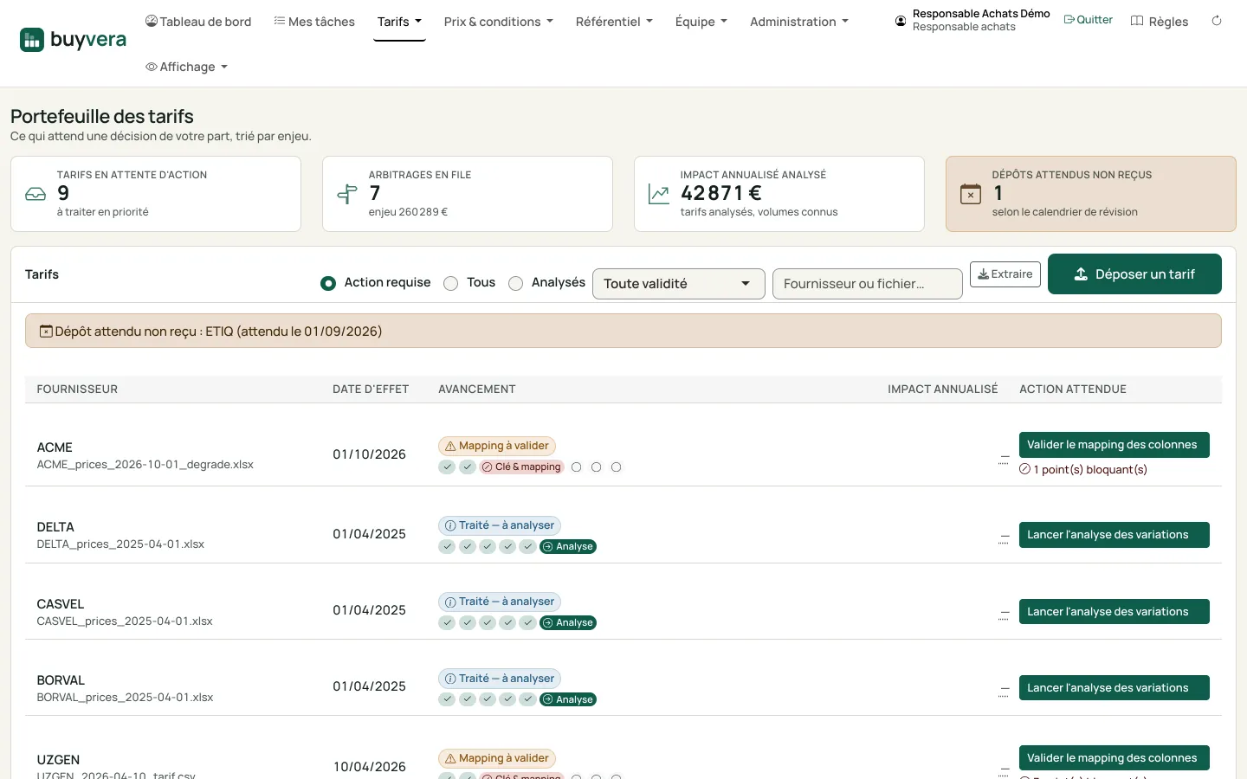Click the file name ACME_prices_2026-10-01_degrade.xlsx
The width and height of the screenshot is (1247, 779).
[x=145, y=465]
